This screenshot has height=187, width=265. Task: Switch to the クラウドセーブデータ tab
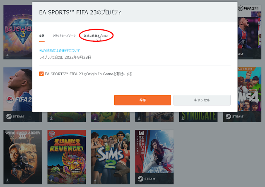[x=64, y=36]
